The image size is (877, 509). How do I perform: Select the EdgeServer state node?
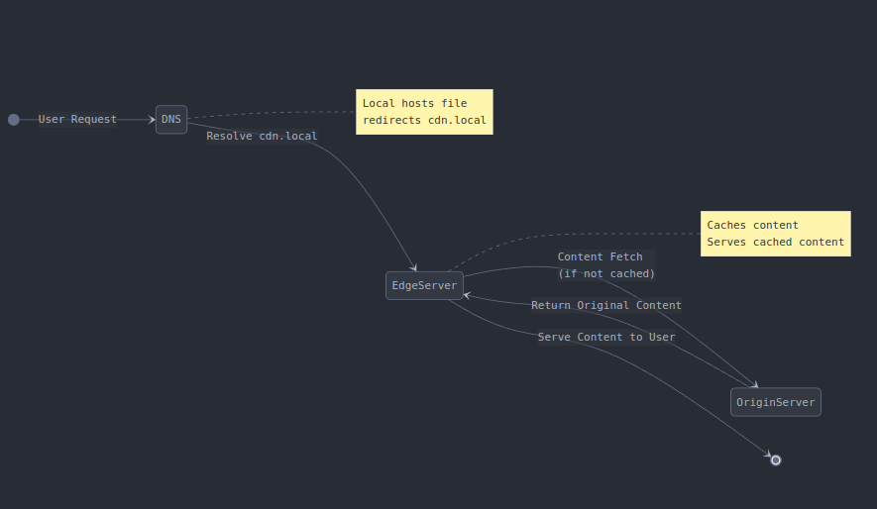click(424, 285)
